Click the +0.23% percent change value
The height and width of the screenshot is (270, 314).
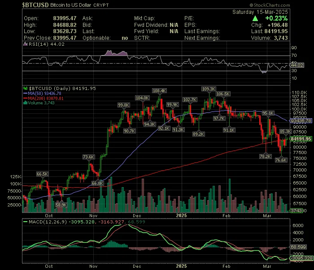pyautogui.click(x=276, y=18)
